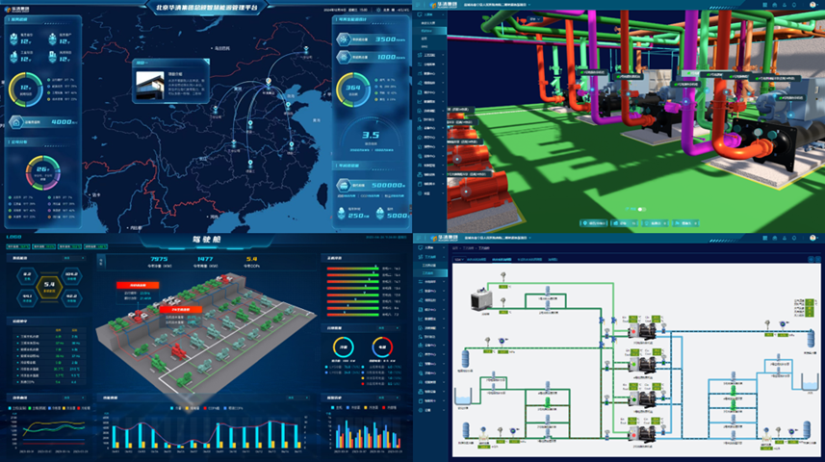
Task: Click the 364 donut chart on map dashboard
Action: pos(352,90)
